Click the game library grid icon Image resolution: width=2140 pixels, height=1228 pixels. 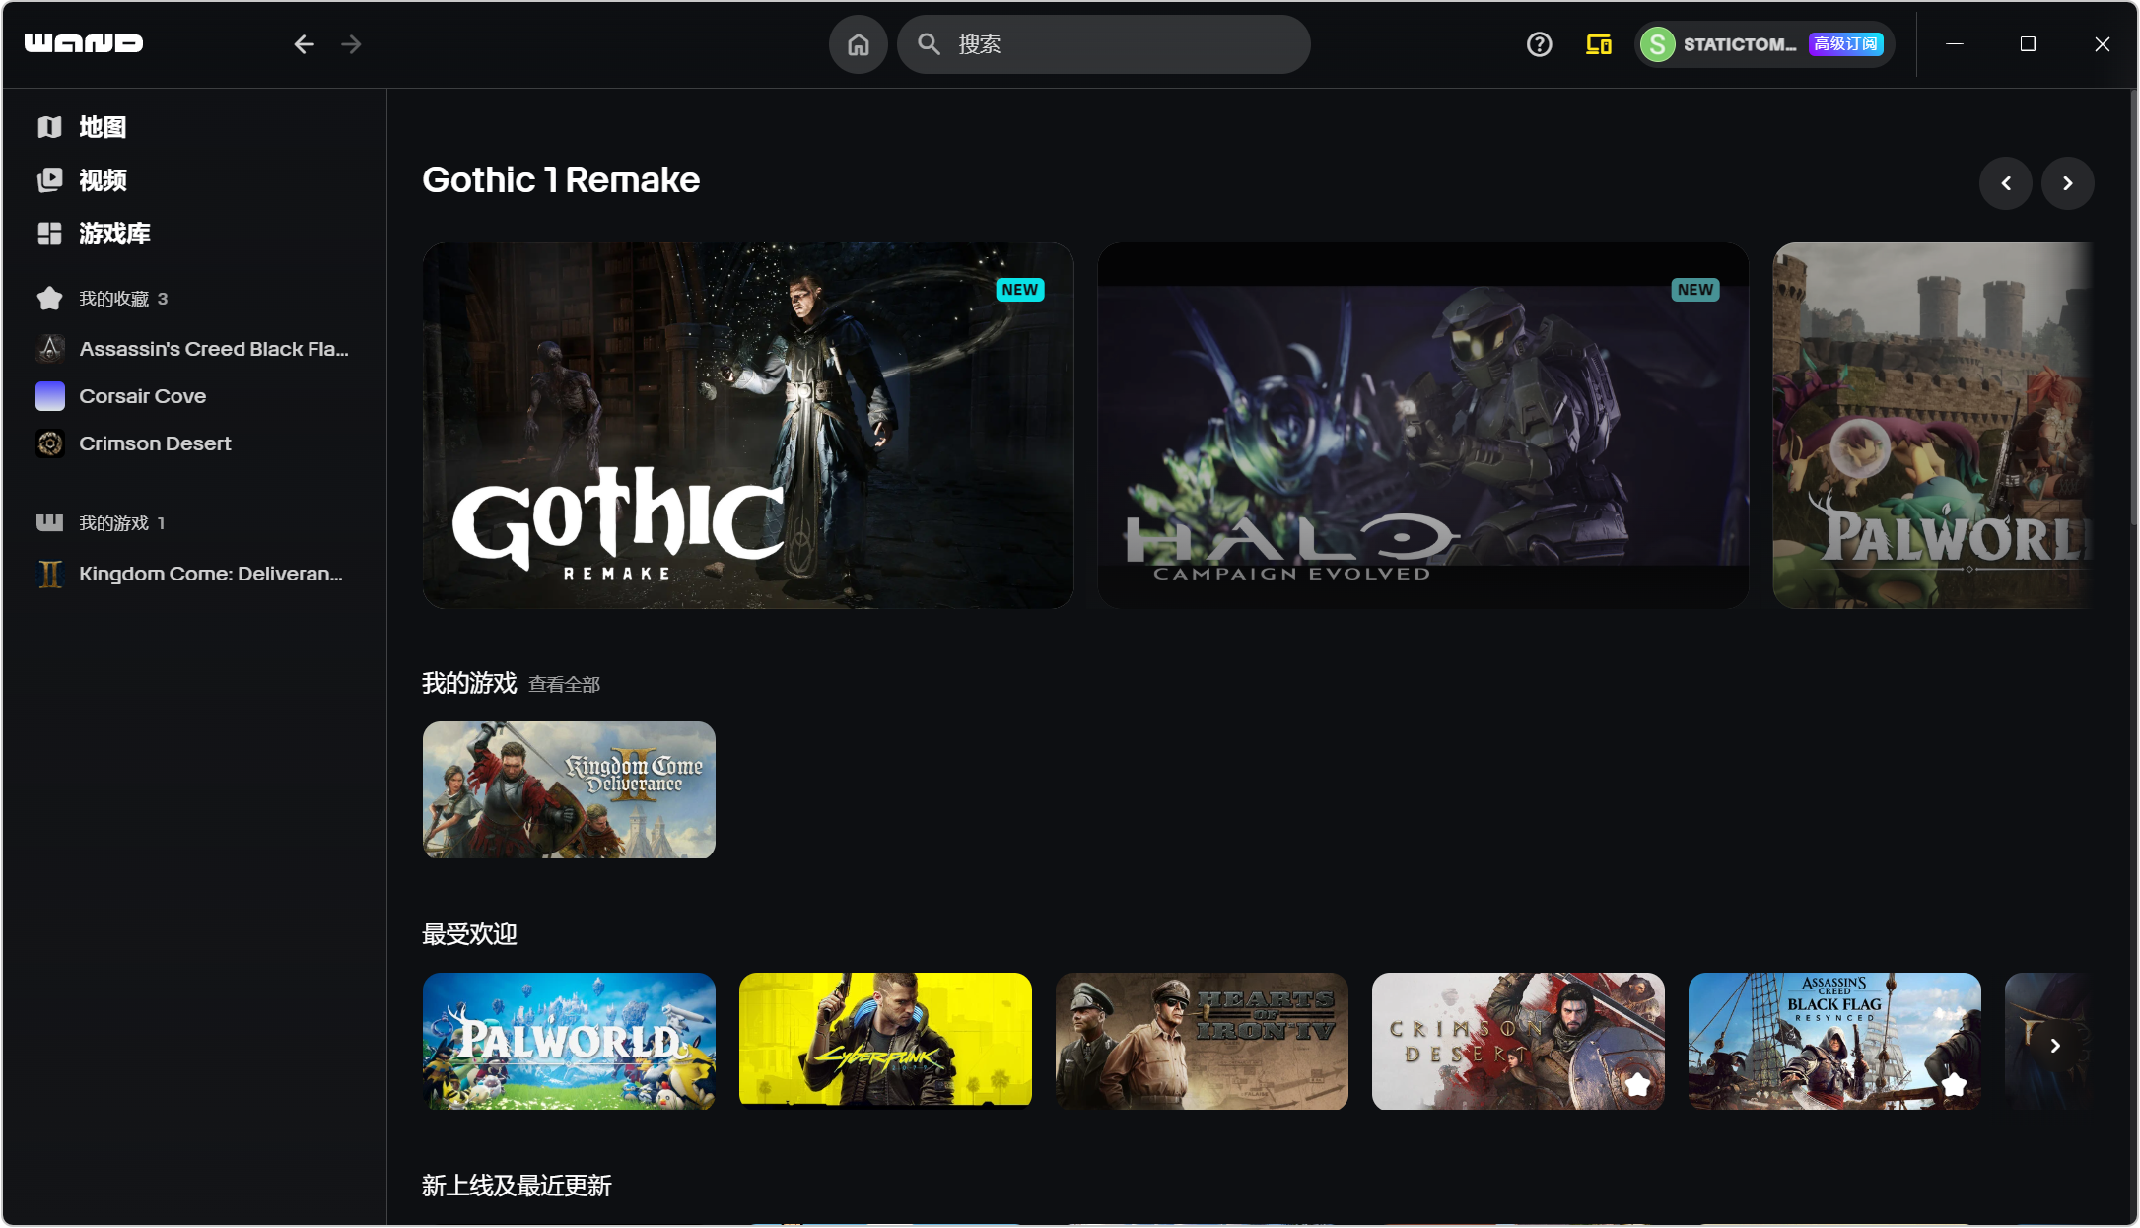(x=50, y=234)
